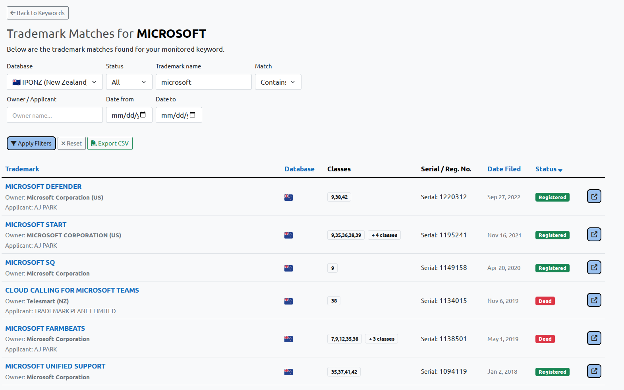Open MICROSOFT SQ trademark details

pyautogui.click(x=30, y=262)
